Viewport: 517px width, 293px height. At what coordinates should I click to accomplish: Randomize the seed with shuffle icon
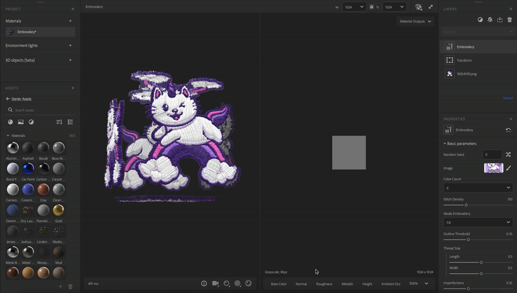click(508, 155)
